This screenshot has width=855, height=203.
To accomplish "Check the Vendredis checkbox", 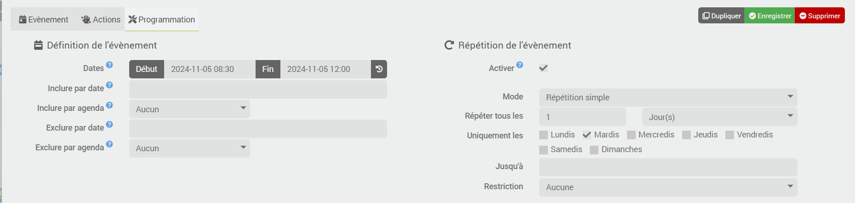I will point(730,135).
